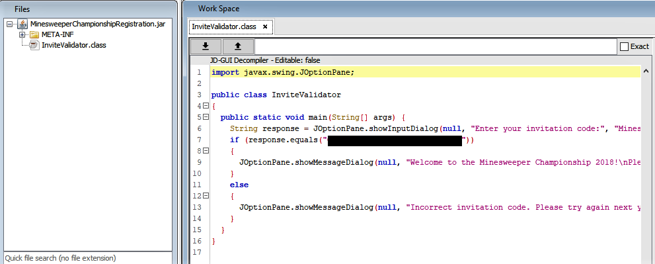Click the 'else' keyword on line 11

click(x=239, y=185)
